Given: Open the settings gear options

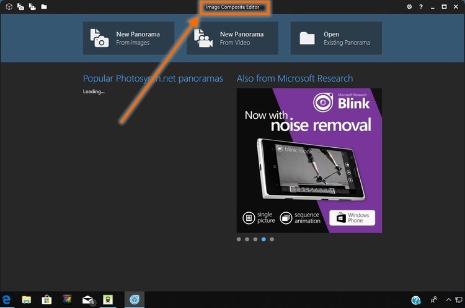Looking at the screenshot, I should click(x=409, y=7).
